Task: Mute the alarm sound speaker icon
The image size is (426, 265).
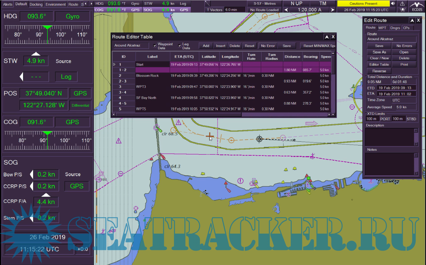Action: (x=393, y=4)
